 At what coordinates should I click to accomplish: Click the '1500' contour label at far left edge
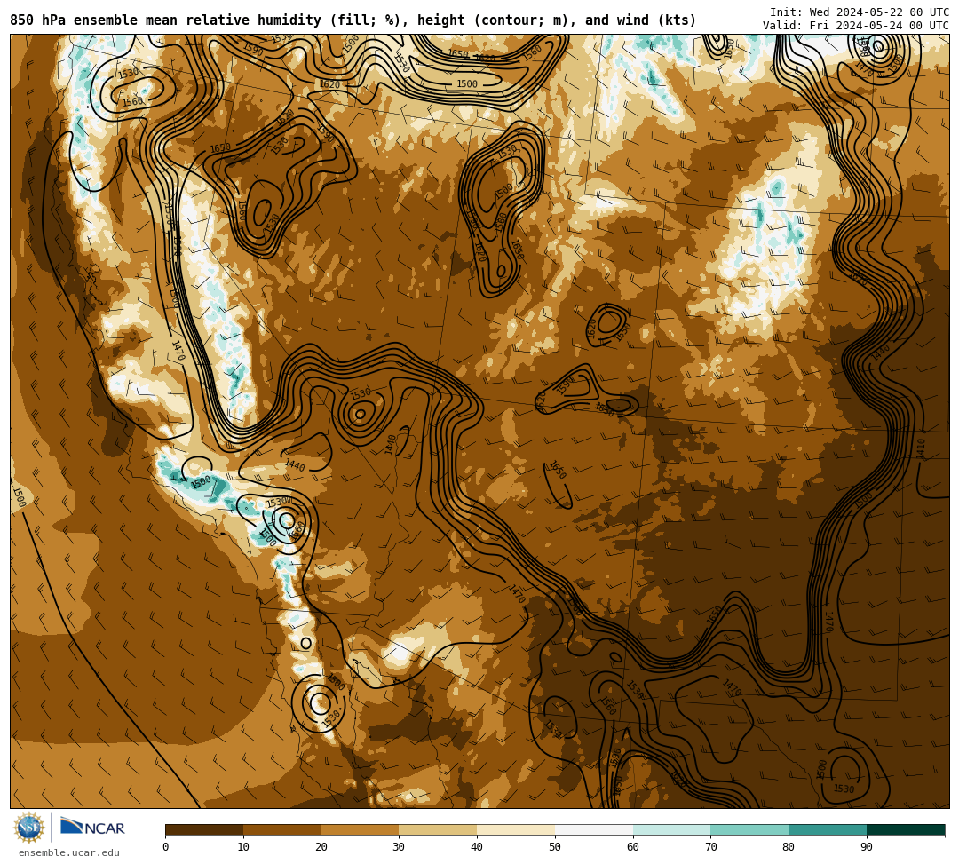(x=19, y=496)
